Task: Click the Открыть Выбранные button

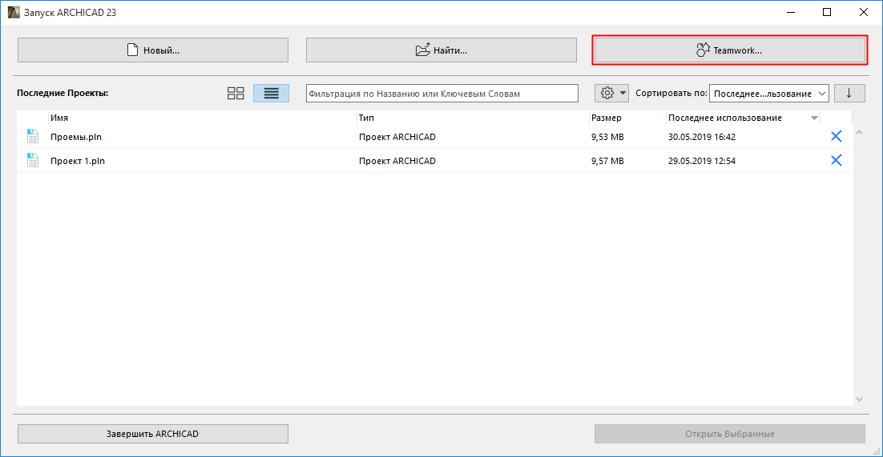Action: point(730,434)
